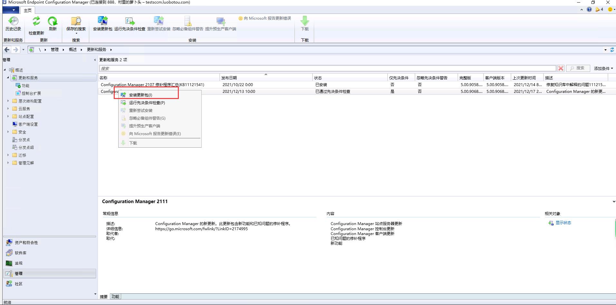Viewport: 616px width, 305px height.
Task: Collapse the navigation pane arrow
Action: pos(95,60)
